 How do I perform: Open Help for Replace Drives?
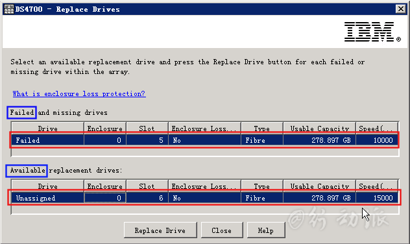click(x=266, y=230)
